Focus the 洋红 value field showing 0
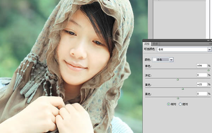212x133 pixels. (x=202, y=75)
